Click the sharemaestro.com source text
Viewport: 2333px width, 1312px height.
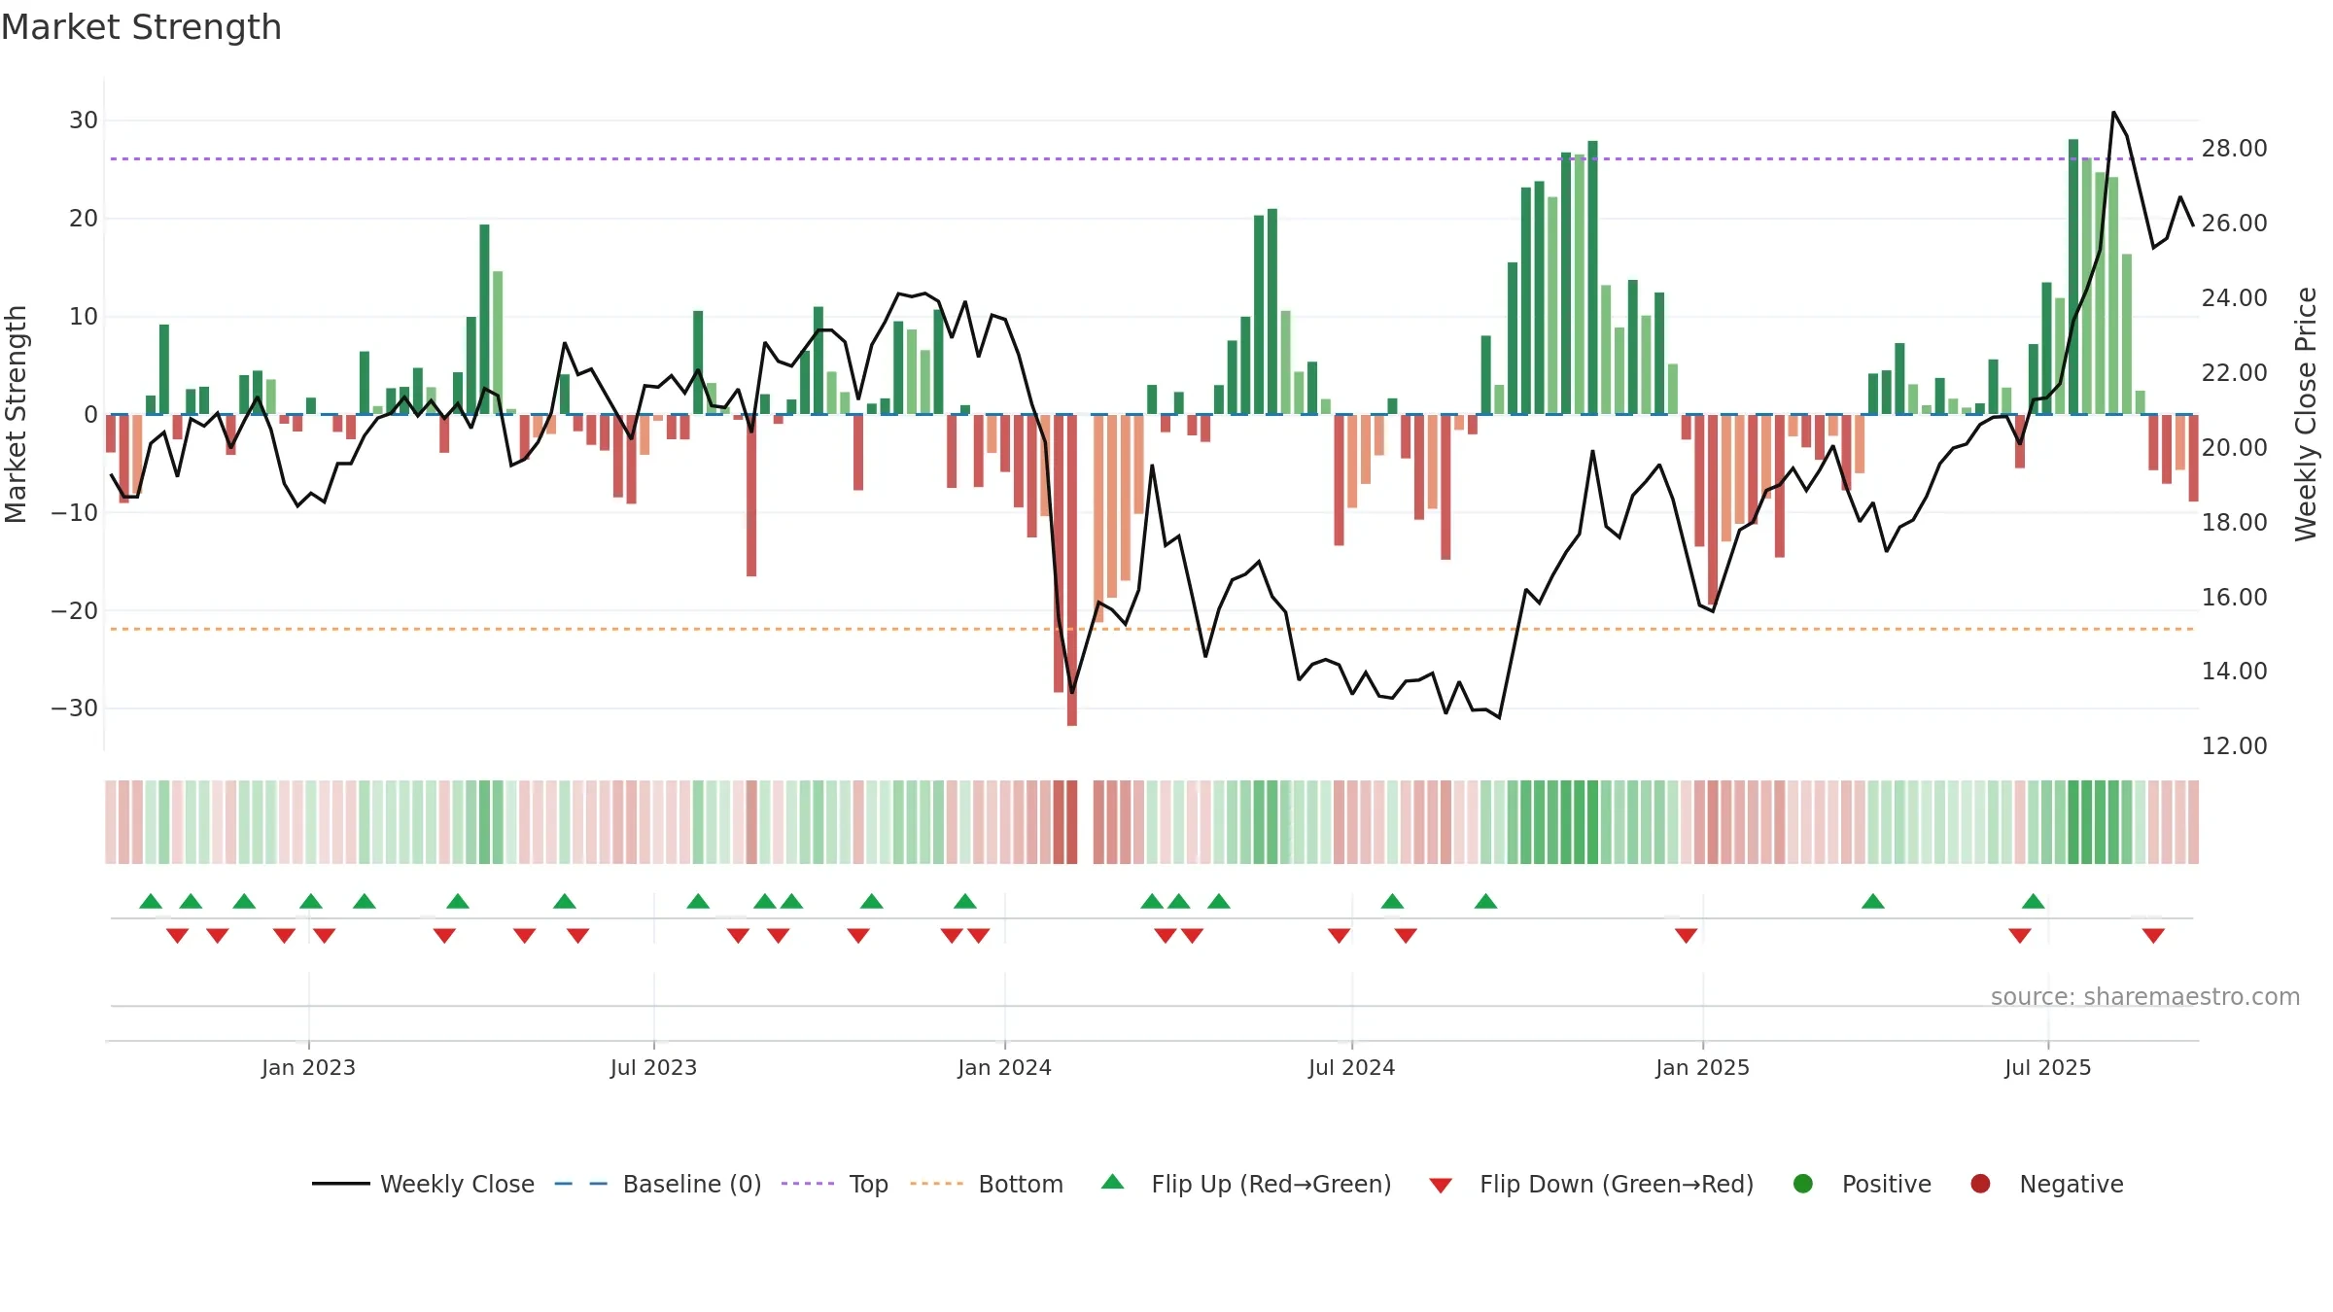click(2145, 996)
